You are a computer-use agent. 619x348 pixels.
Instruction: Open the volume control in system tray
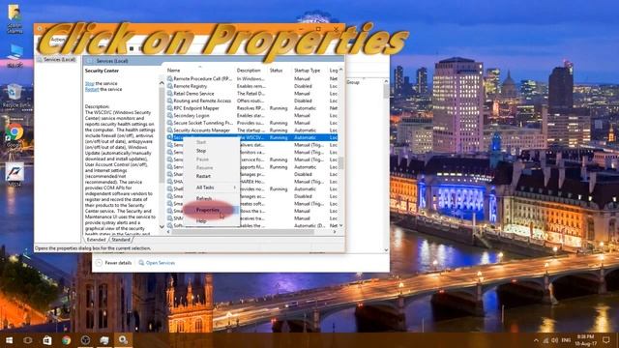[555, 340]
